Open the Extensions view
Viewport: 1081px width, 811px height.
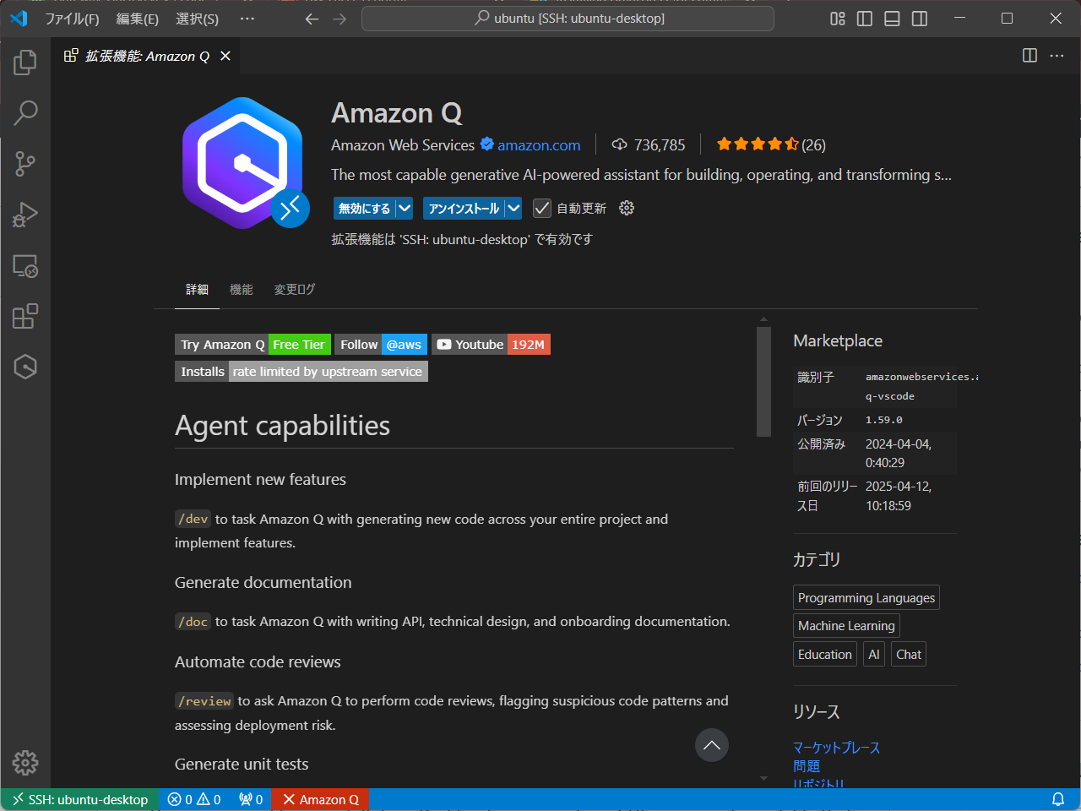(x=25, y=316)
